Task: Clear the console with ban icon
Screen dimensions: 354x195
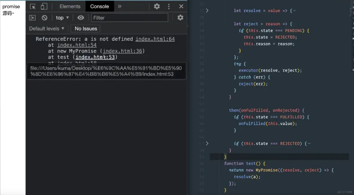Action: click(45, 18)
